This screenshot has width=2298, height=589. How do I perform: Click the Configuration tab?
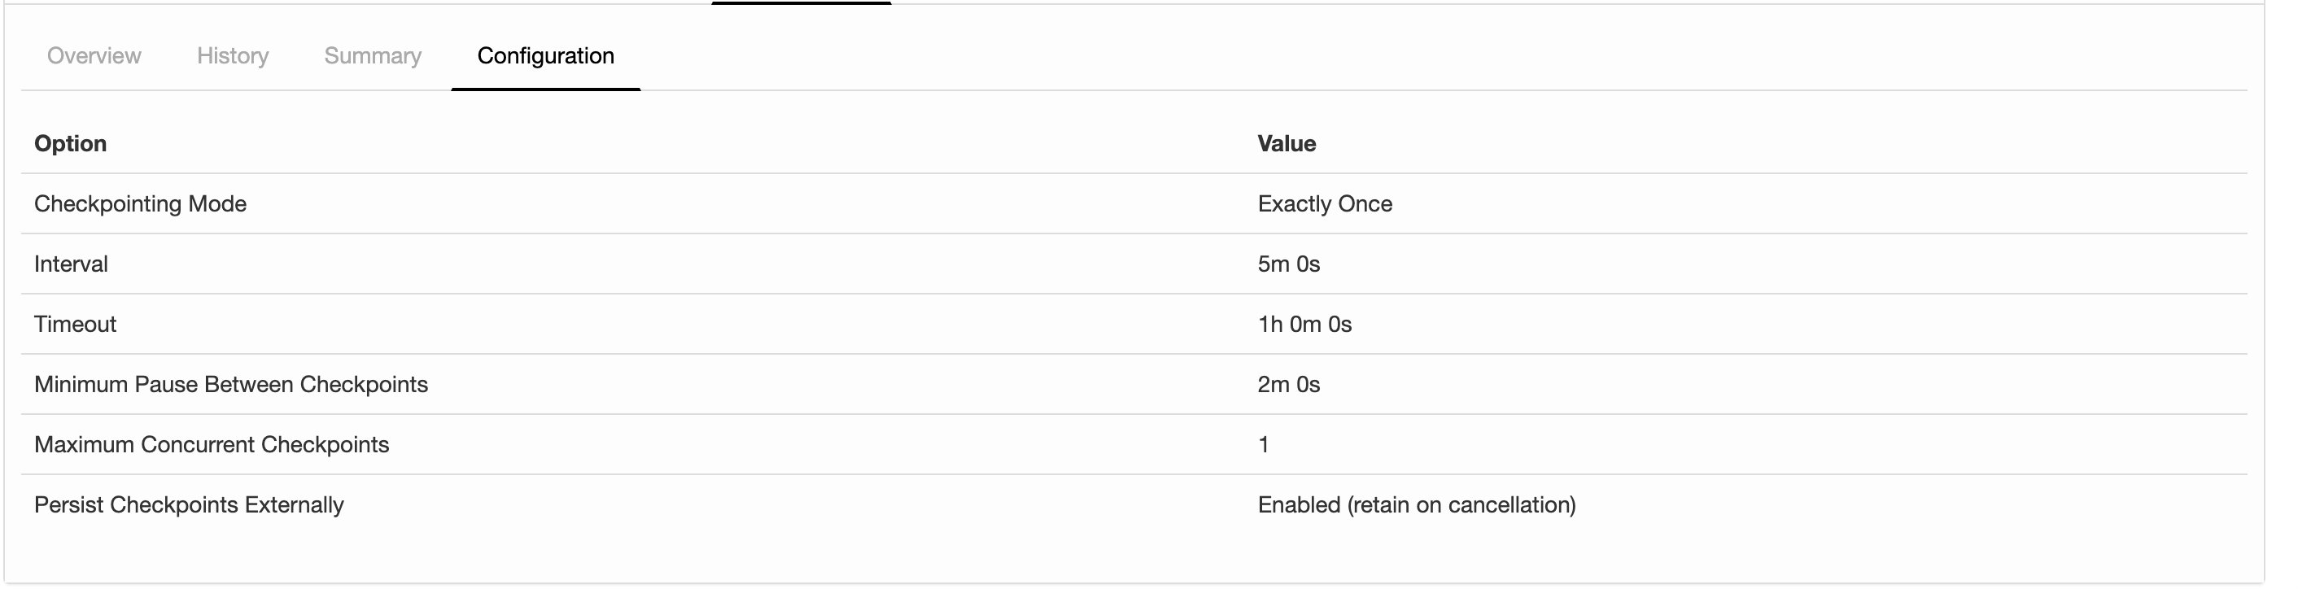pyautogui.click(x=545, y=56)
